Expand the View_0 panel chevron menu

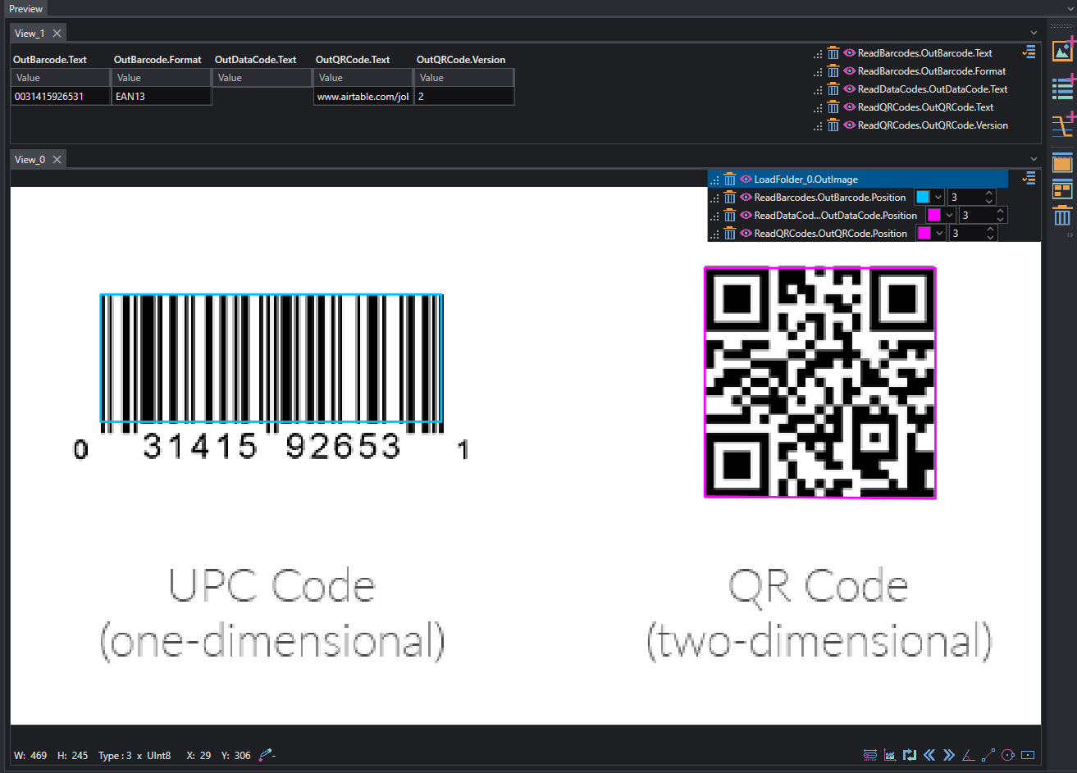click(1034, 159)
